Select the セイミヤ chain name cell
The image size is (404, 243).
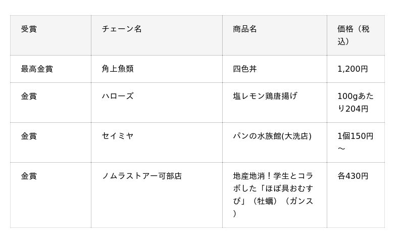[118, 136]
